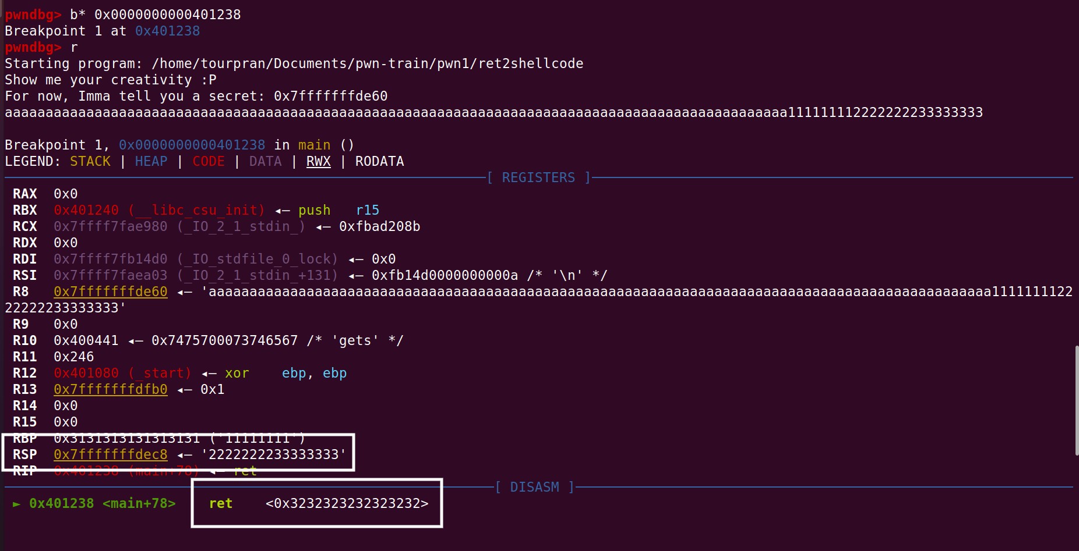1079x551 pixels.
Task: Click the breakpoint address 0x401238 in blue
Action: pyautogui.click(x=167, y=31)
